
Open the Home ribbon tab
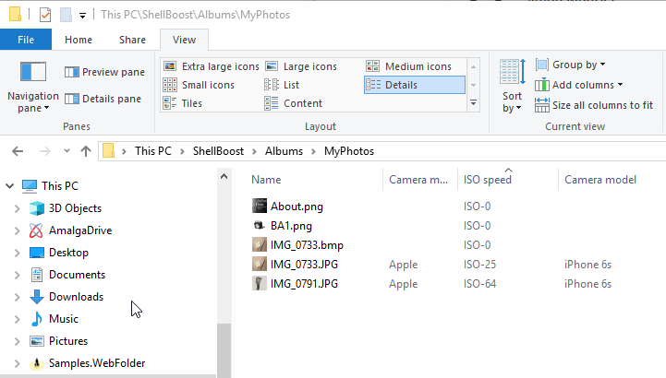point(79,40)
